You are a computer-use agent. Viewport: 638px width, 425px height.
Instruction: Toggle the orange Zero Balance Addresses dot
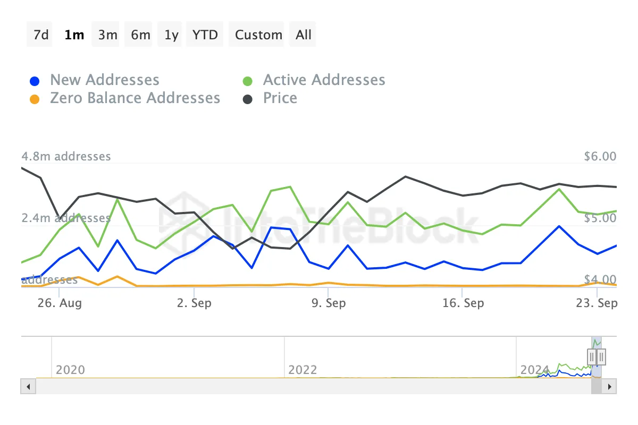(x=35, y=99)
